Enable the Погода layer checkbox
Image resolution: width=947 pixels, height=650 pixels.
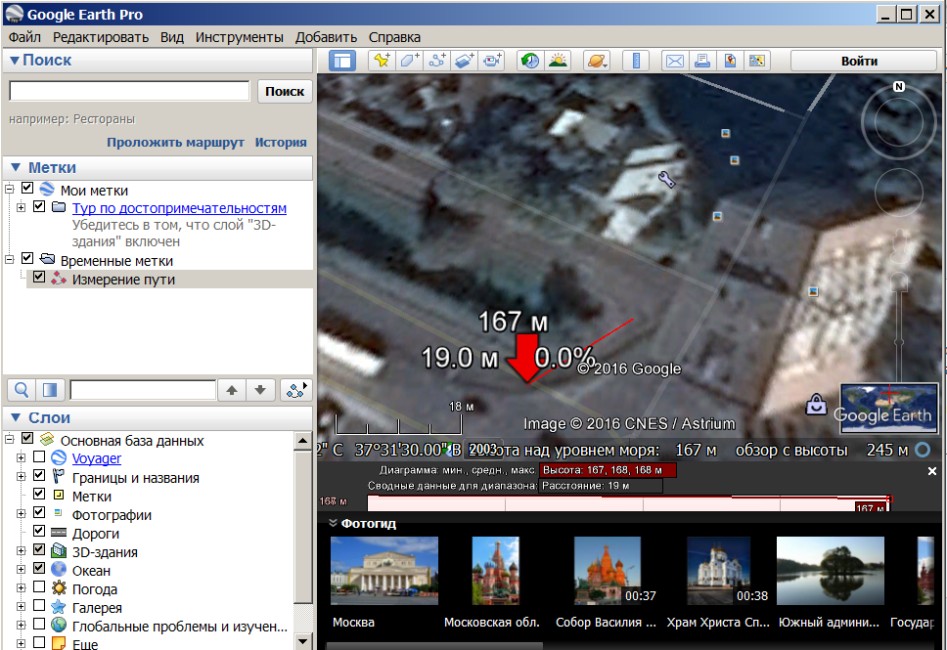pos(39,589)
